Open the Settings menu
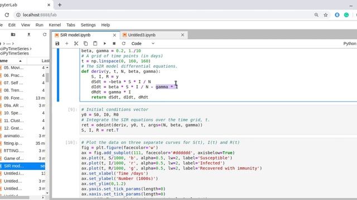 click(88, 25)
